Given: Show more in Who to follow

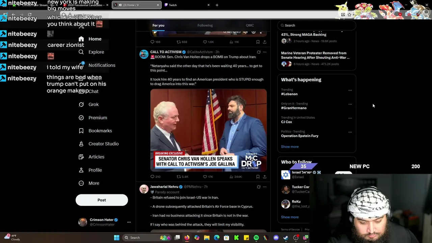Looking at the screenshot, I should [290, 217].
